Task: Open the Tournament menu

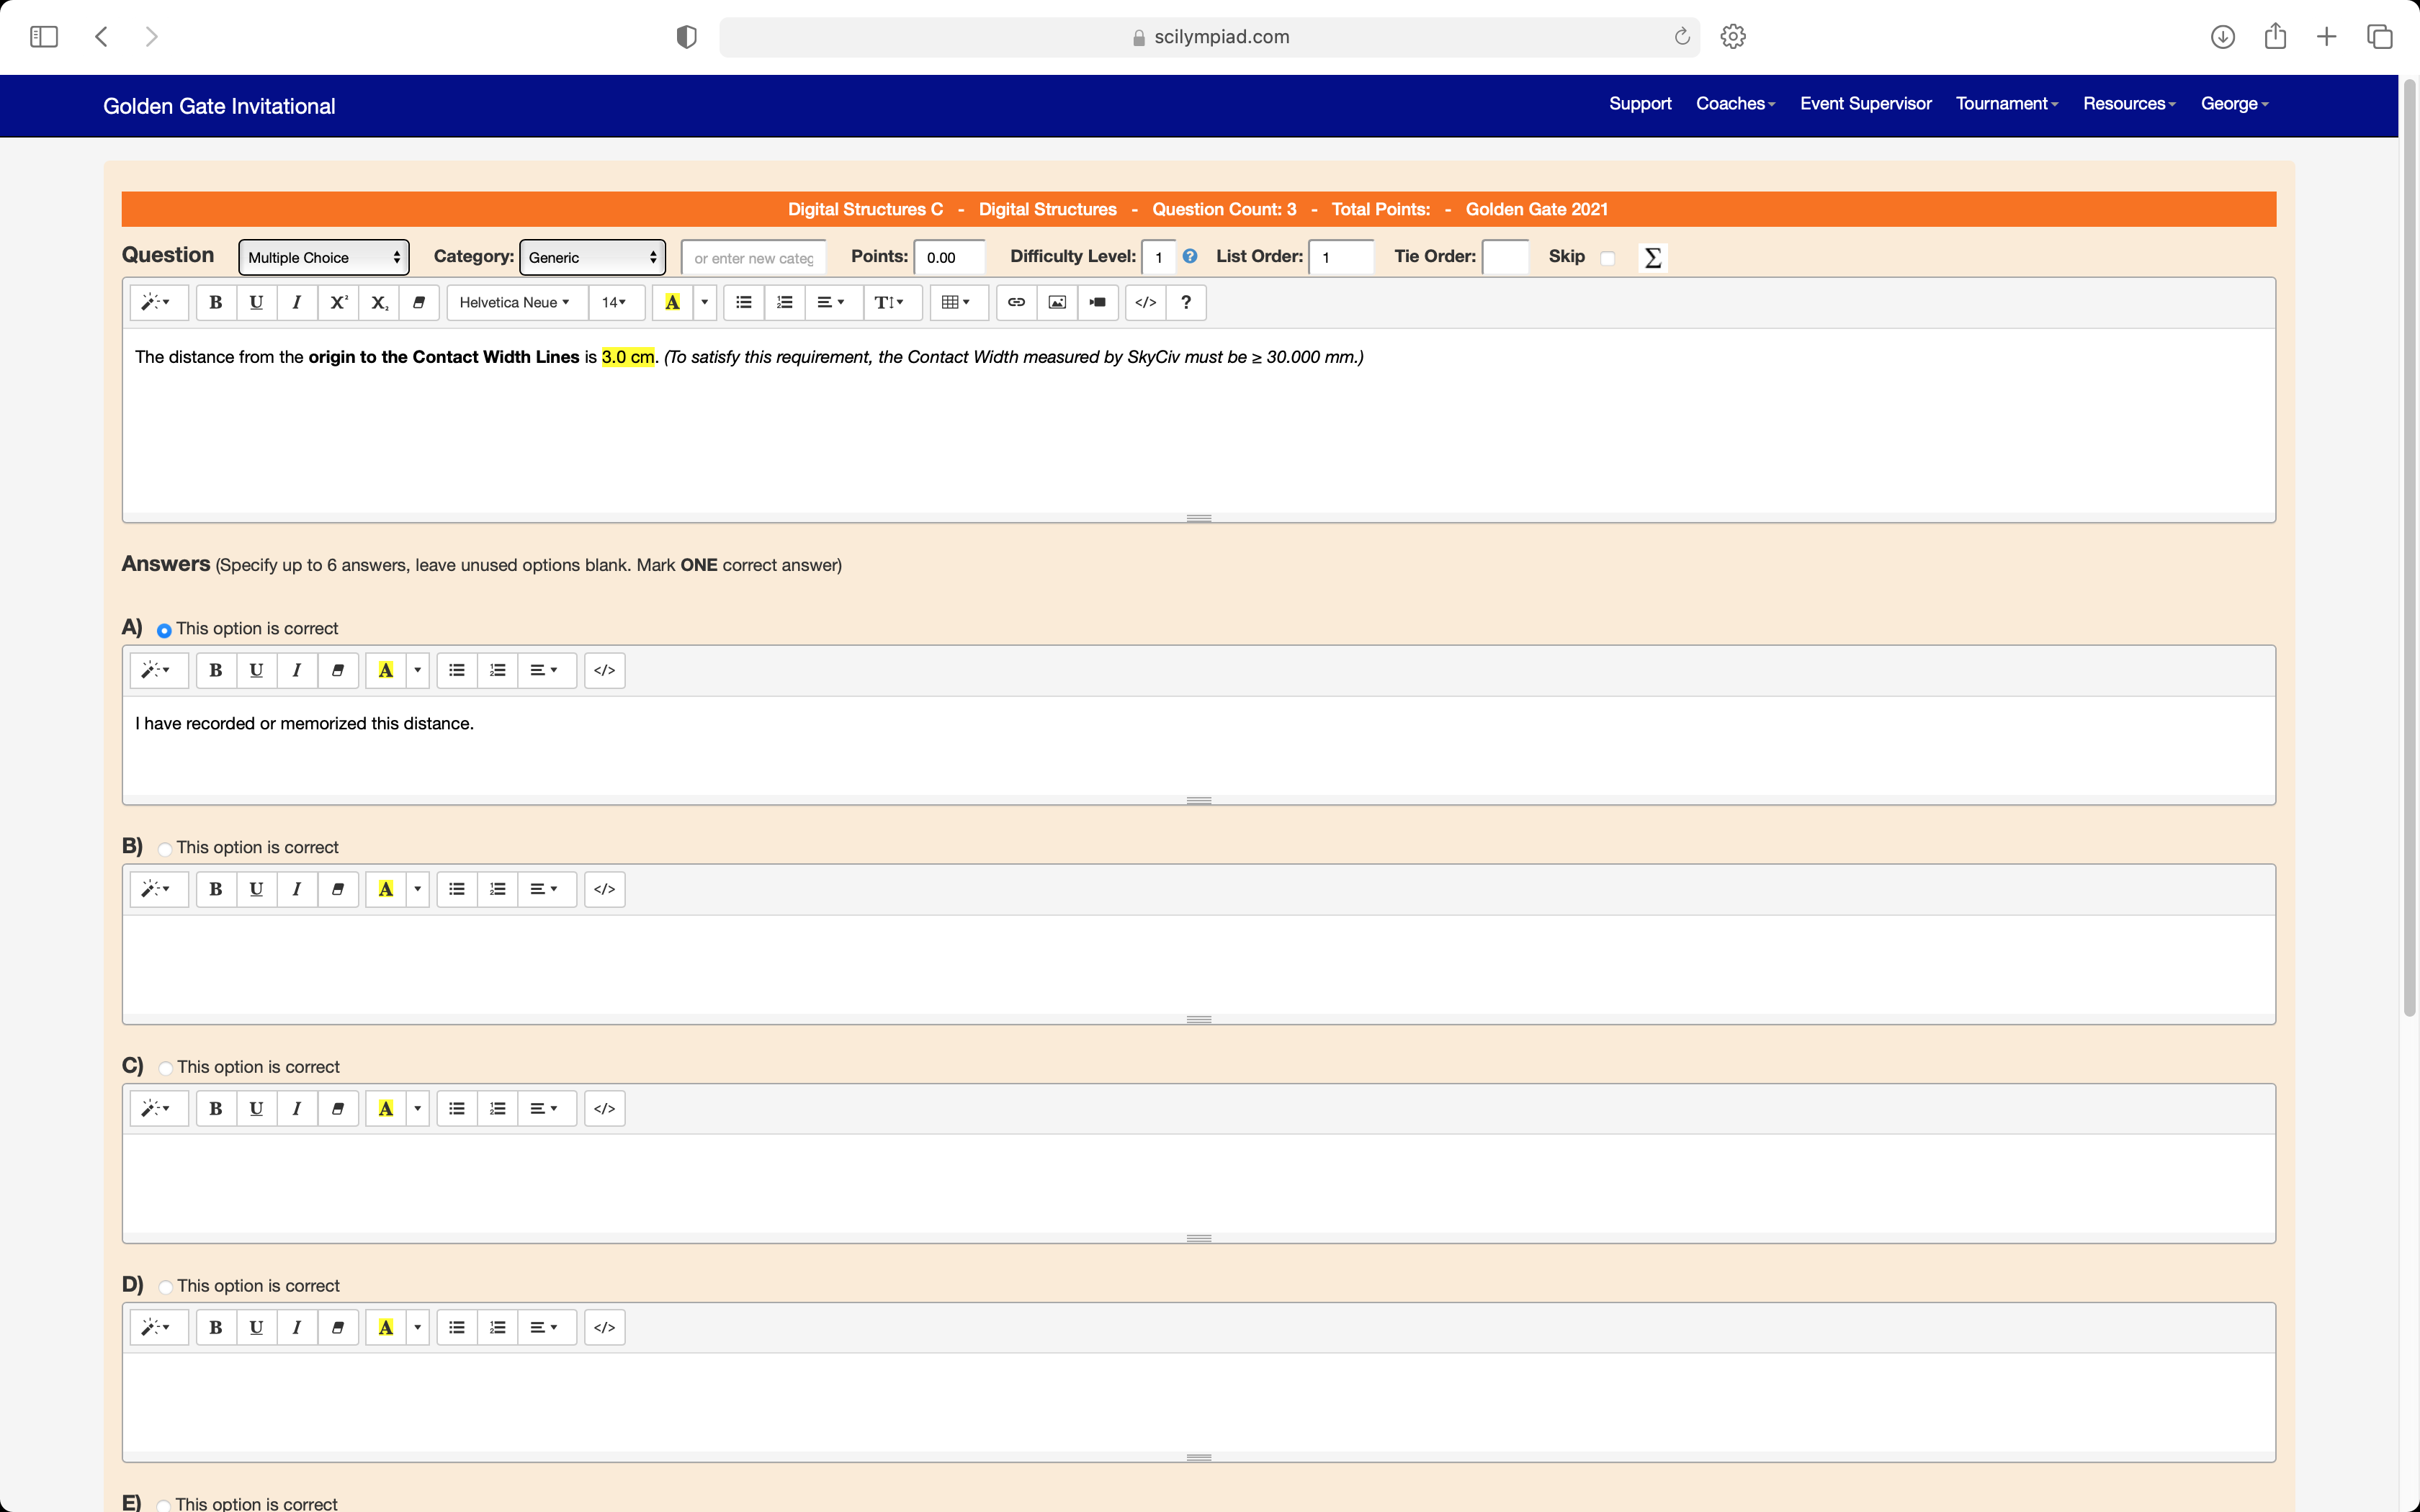Action: click(2006, 104)
